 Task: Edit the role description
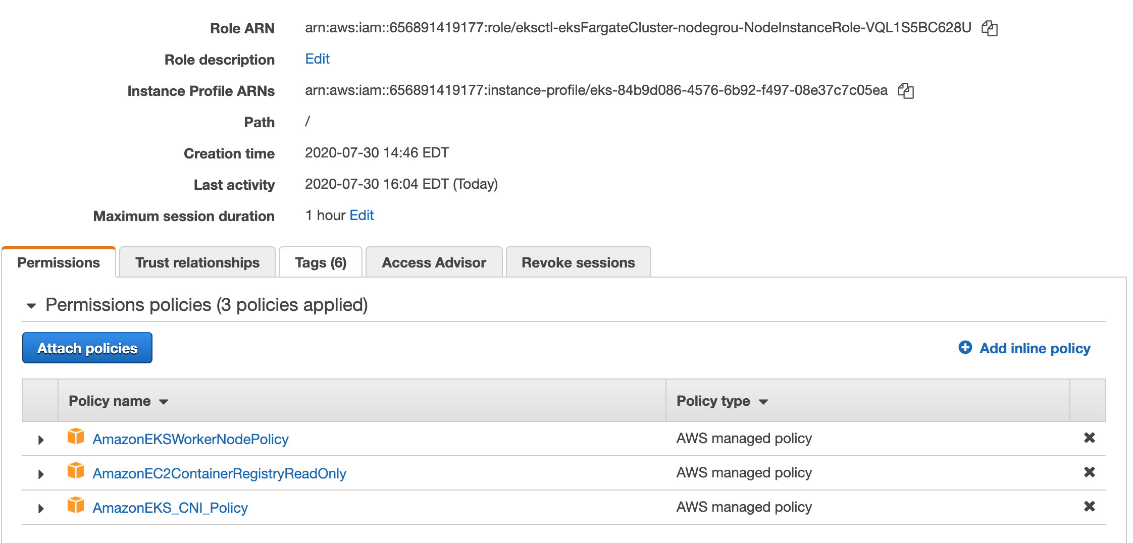point(317,59)
